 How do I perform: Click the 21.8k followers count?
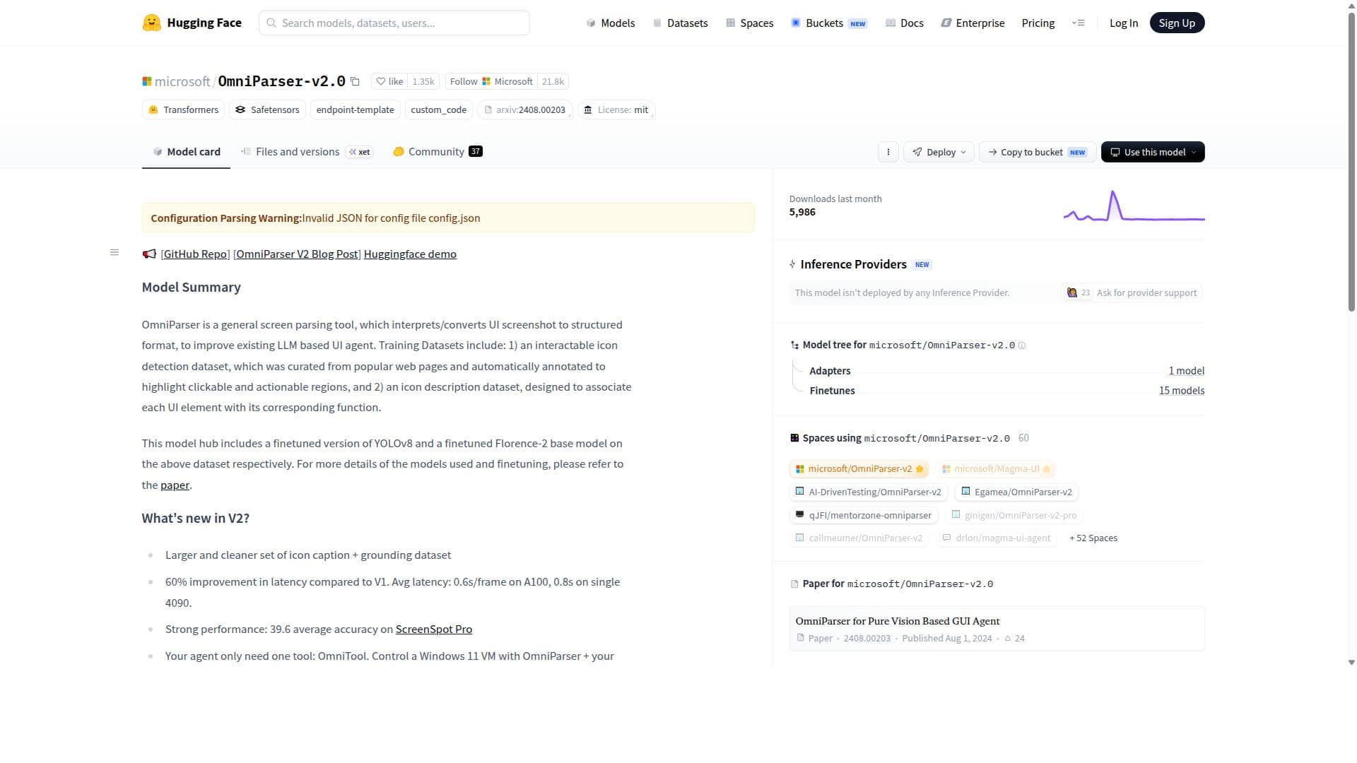(553, 81)
